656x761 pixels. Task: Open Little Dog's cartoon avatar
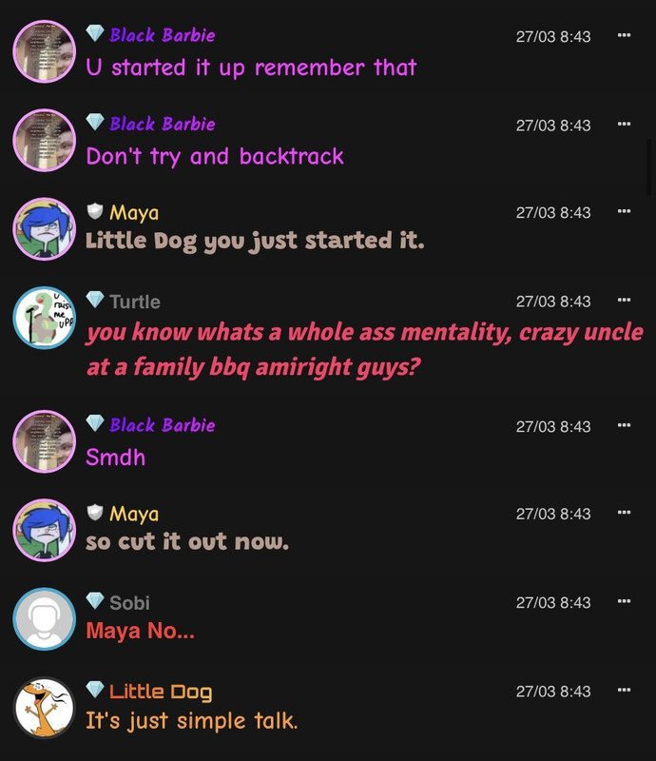point(44,708)
